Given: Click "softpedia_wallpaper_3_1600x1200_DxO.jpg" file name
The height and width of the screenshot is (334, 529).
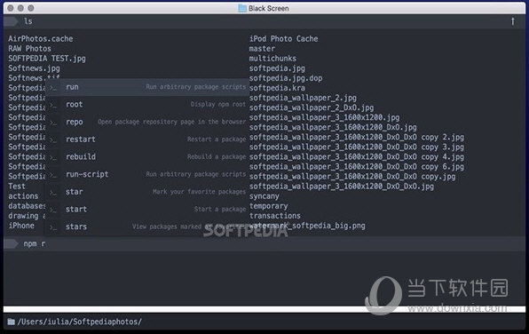Looking at the screenshot, I should pyautogui.click(x=333, y=127).
